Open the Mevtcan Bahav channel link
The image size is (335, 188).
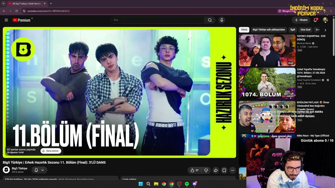click(x=304, y=43)
